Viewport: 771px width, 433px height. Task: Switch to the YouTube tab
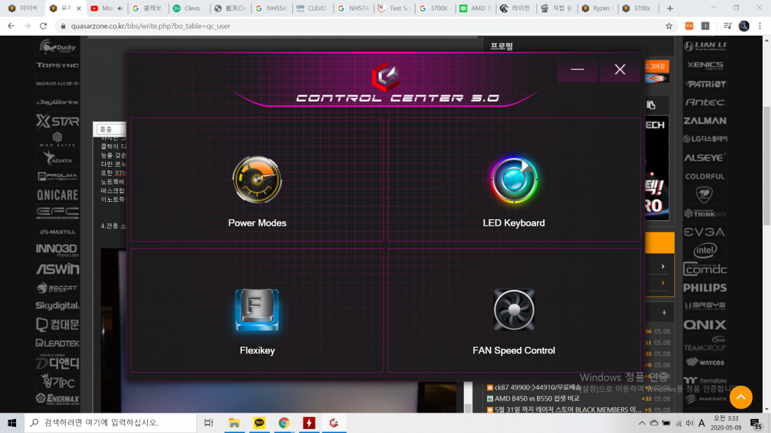(107, 8)
